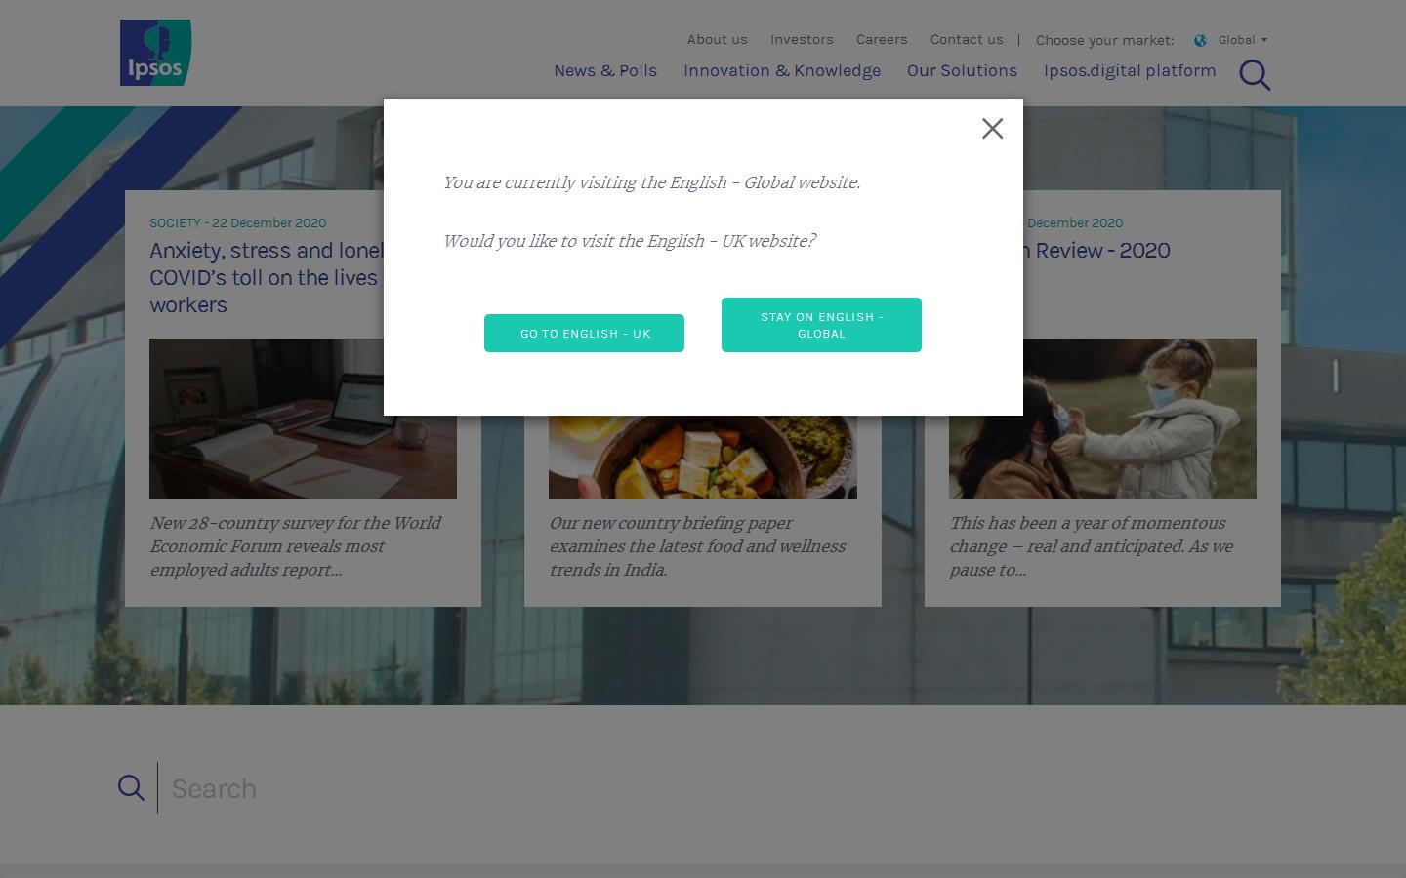This screenshot has height=878, width=1406.
Task: Click the Ipsos logo
Action: [x=155, y=53]
